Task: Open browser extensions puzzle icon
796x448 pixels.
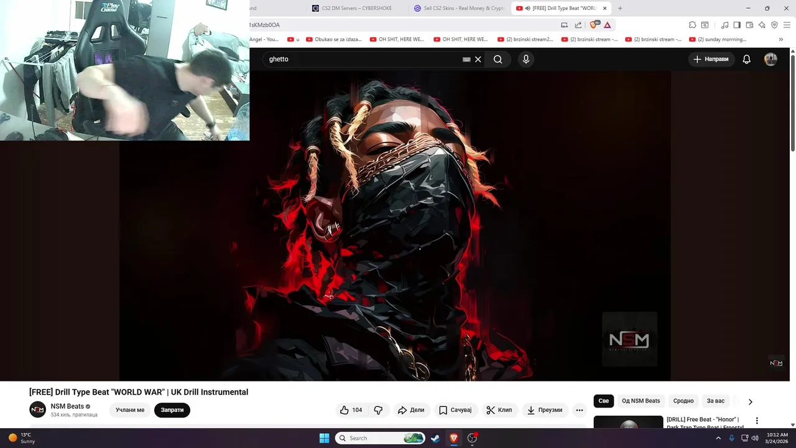Action: click(x=692, y=25)
